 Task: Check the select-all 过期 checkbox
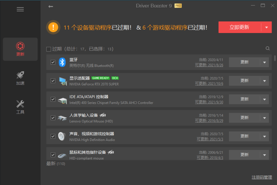click(48, 49)
